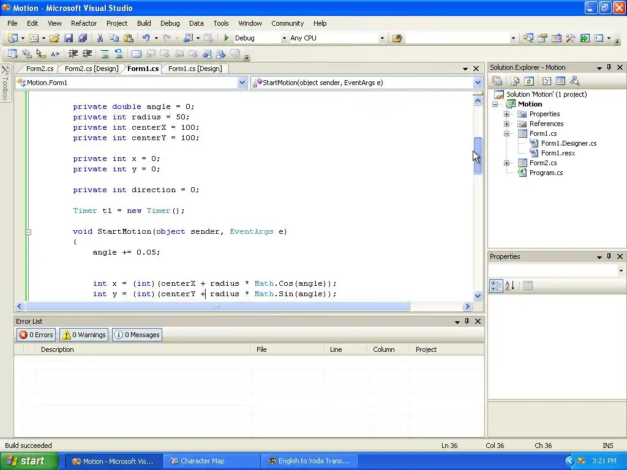Start debugging with the green play icon
The width and height of the screenshot is (627, 470).
[226, 38]
